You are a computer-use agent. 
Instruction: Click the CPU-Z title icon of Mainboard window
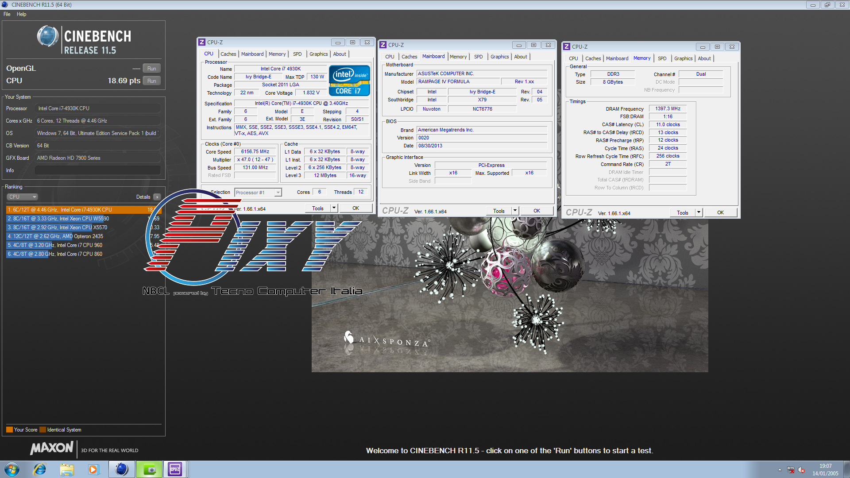(383, 45)
